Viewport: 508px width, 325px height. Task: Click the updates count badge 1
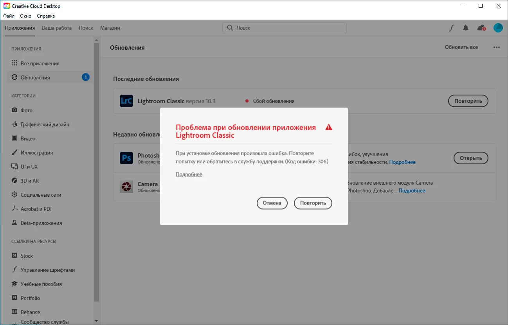click(x=86, y=77)
